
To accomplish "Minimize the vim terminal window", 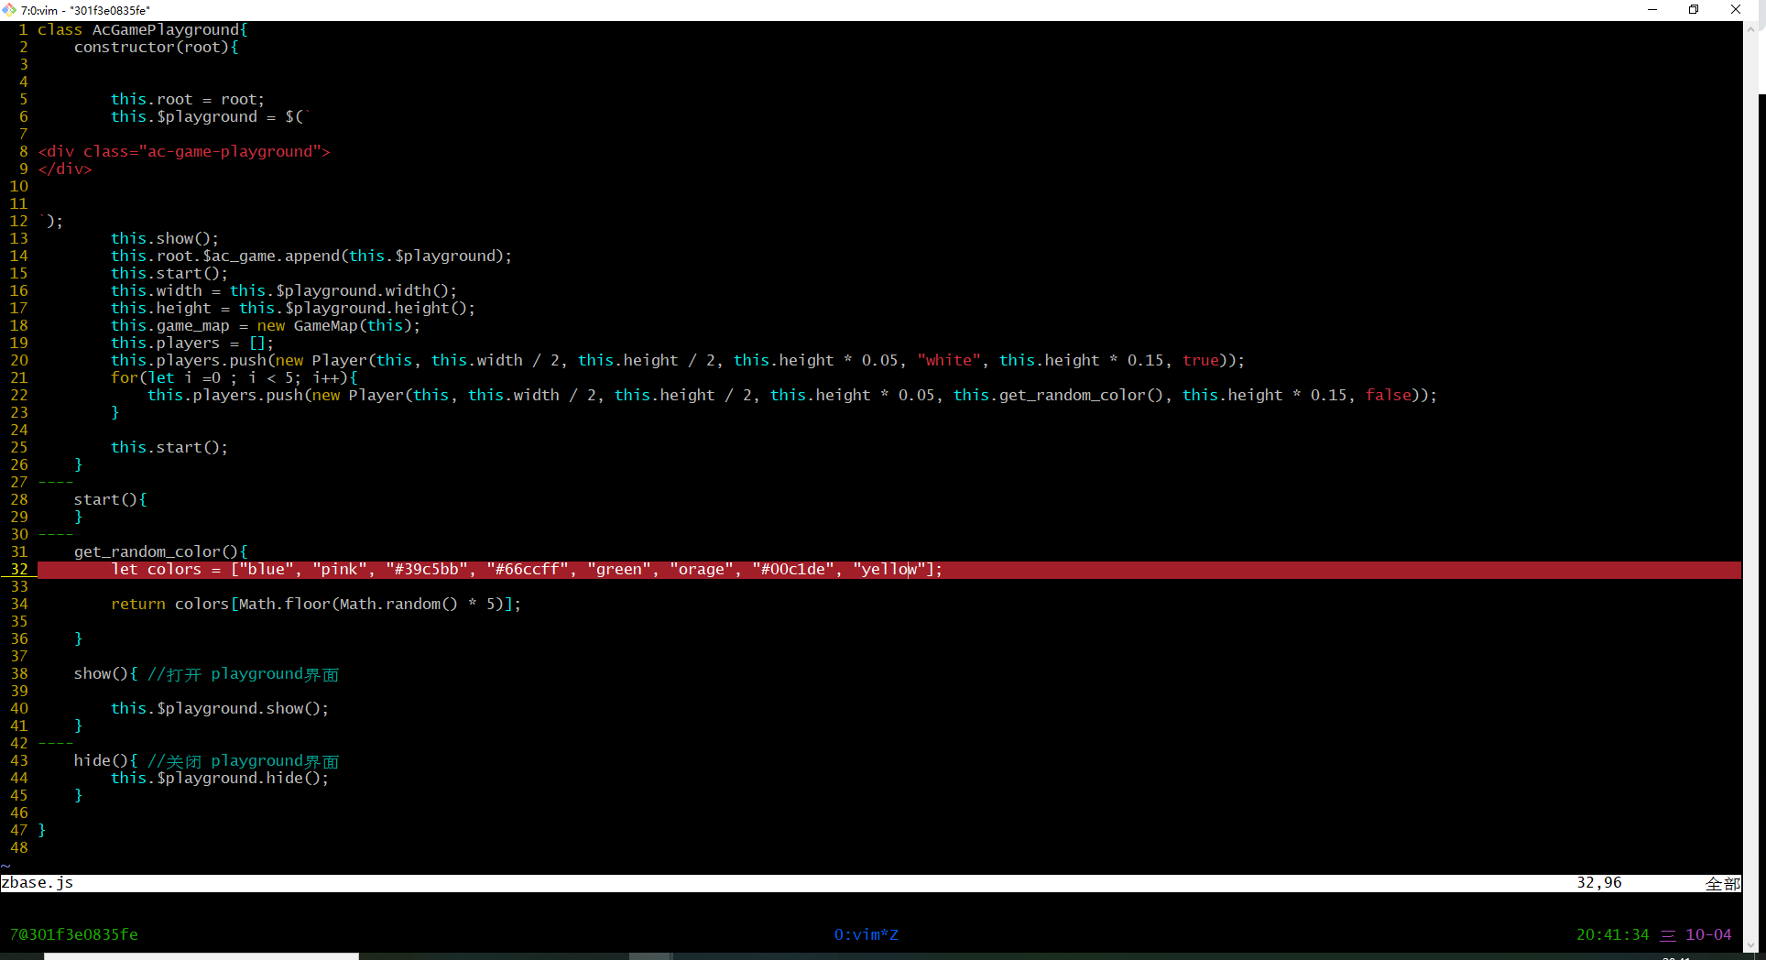I will tap(1652, 10).
